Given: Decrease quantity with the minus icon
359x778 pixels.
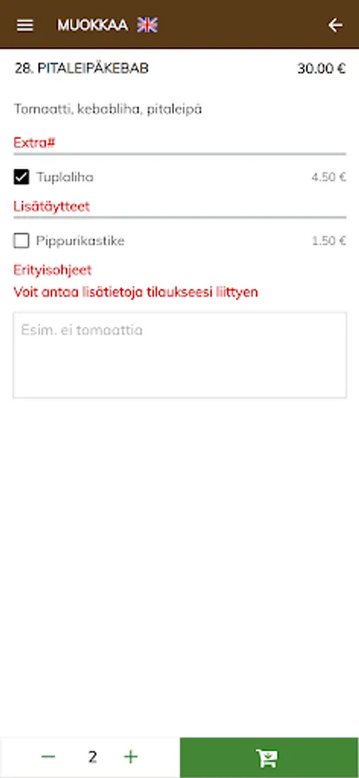Looking at the screenshot, I should (x=48, y=756).
